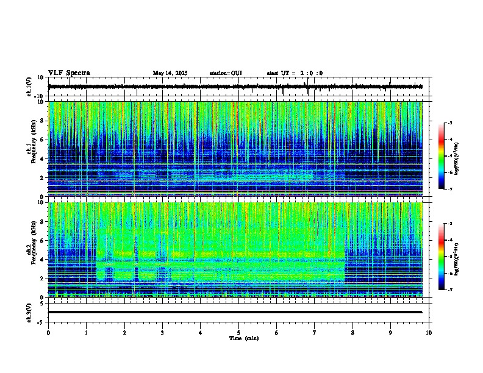
Task: Click the "4" tick on time axis
Action: coord(201,333)
